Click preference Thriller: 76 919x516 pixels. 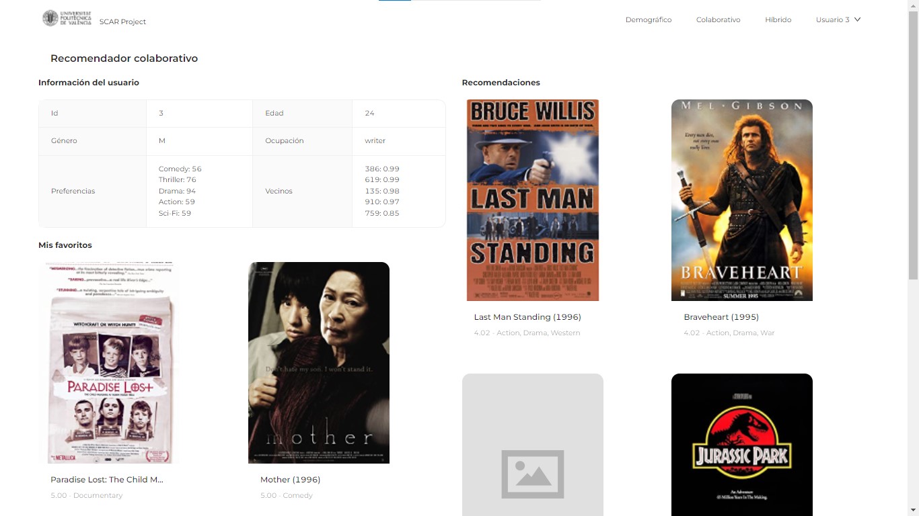pos(178,179)
